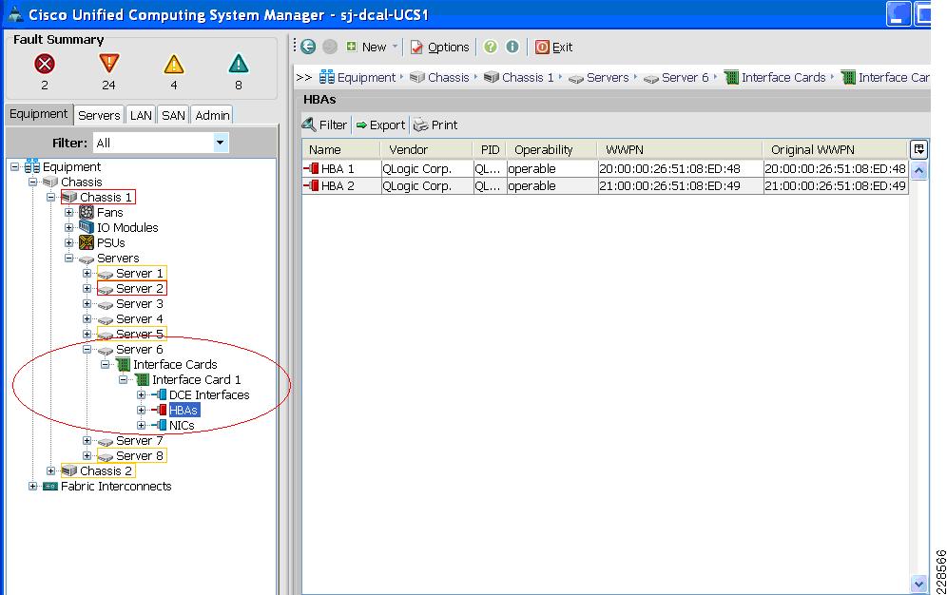Click the DCE Interfaces blue port icon

pyautogui.click(x=160, y=394)
